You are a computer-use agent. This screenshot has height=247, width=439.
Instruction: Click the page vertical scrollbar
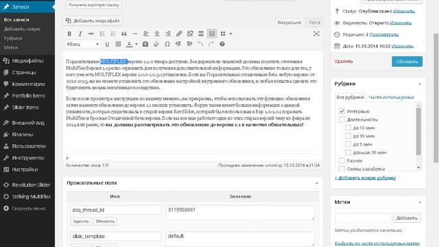point(436,98)
